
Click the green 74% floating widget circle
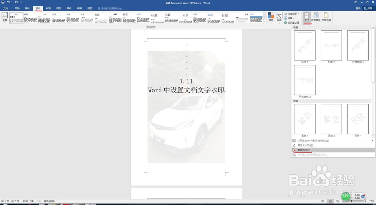(x=346, y=196)
